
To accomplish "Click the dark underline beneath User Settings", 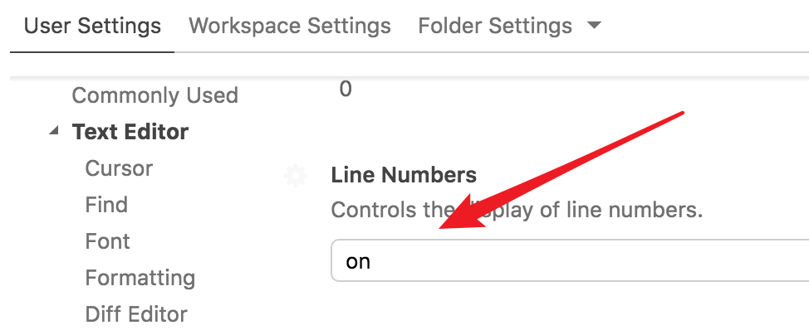I will (x=92, y=51).
